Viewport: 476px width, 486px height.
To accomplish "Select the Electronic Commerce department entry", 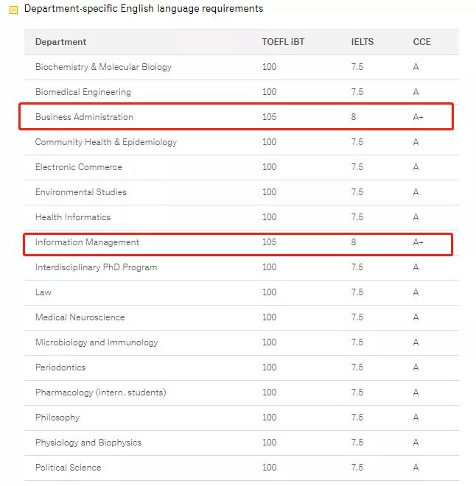I will pyautogui.click(x=78, y=167).
